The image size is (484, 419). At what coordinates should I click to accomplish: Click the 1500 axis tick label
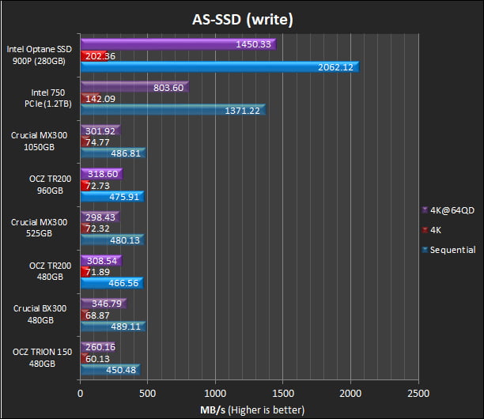pyautogui.click(x=283, y=394)
